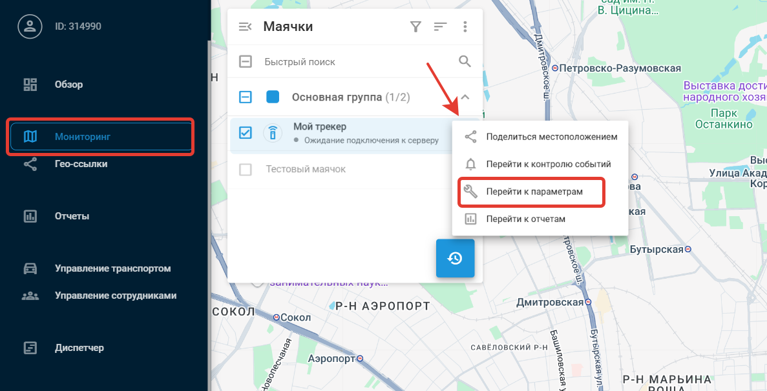Select Перейти к контролю событий
Screen dimensions: 767x391
point(548,165)
